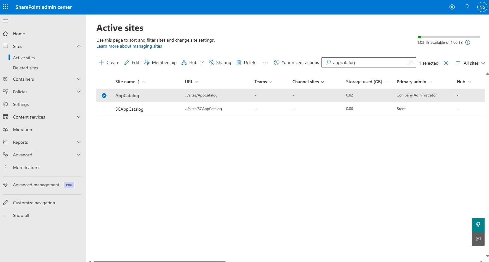
Task: Click the Sharing settings icon
Action: coord(211,62)
